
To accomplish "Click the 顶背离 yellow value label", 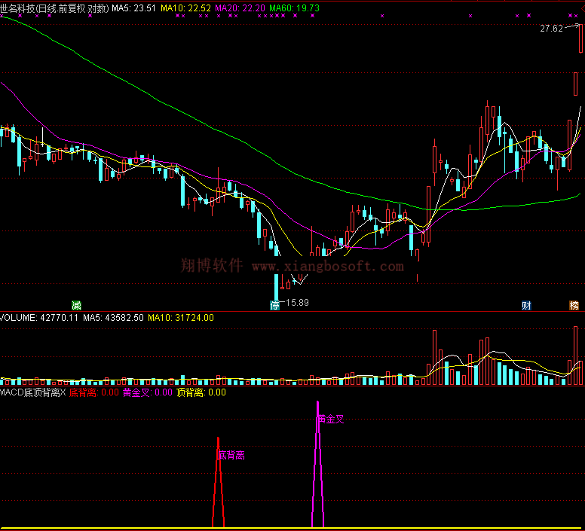I will [x=201, y=392].
